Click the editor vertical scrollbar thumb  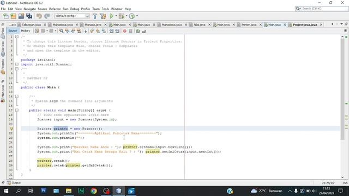tap(342, 89)
